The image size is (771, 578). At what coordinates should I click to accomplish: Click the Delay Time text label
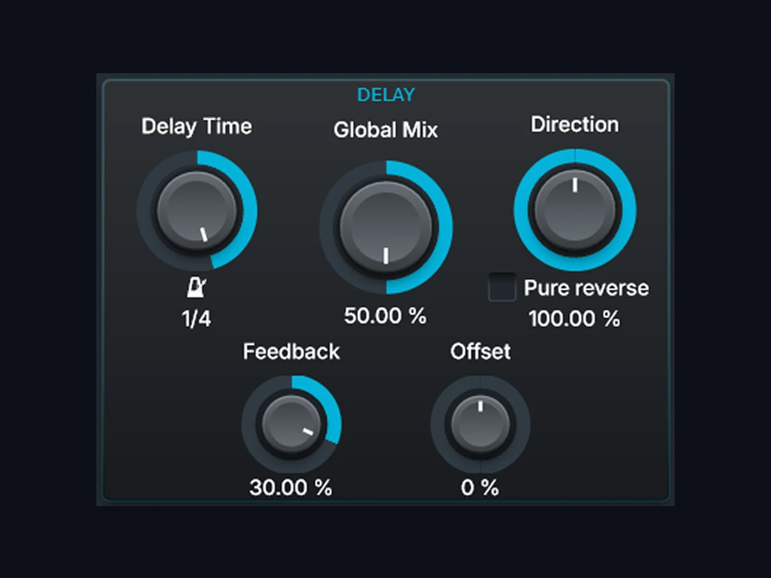(197, 127)
